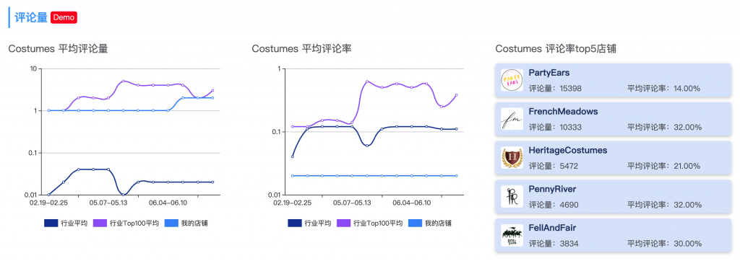Screen dimensions: 740x261
Task: Click the 05.07-05.13 label under 平均评论量 chart
Action: 108,203
